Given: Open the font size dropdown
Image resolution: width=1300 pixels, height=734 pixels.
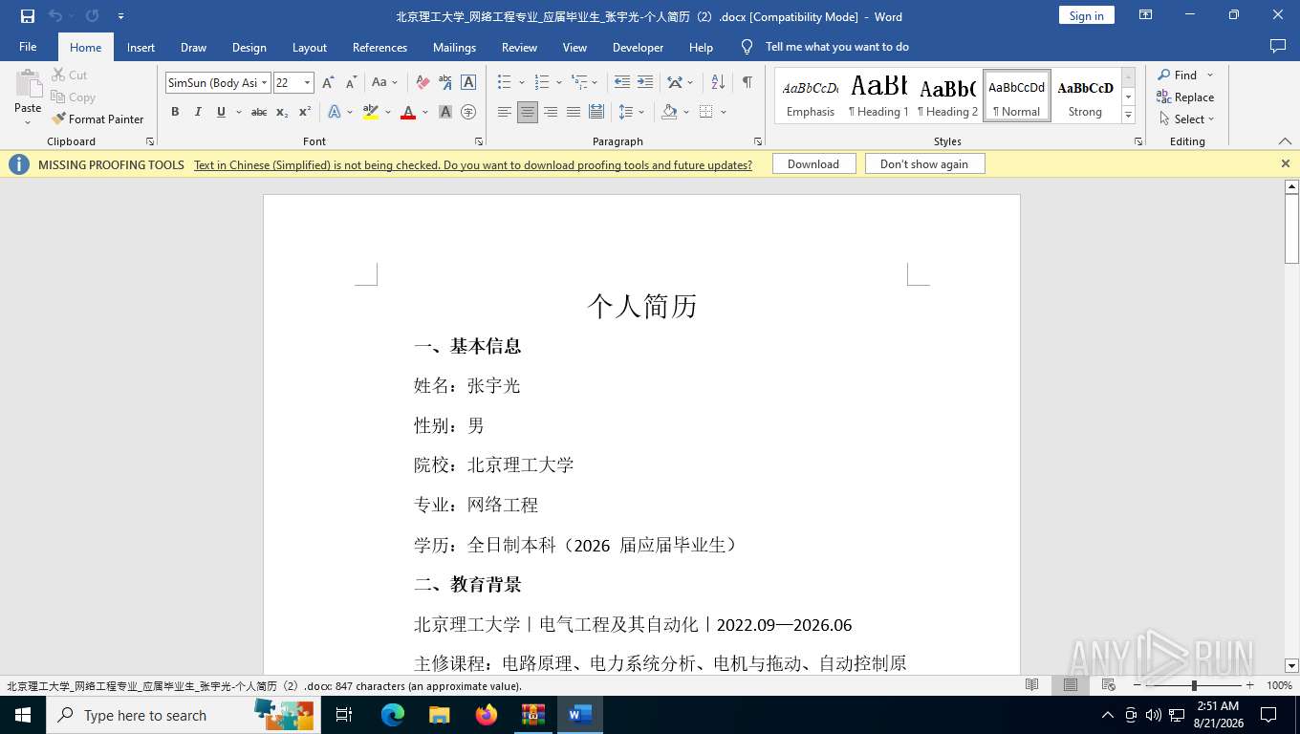Looking at the screenshot, I should click(x=307, y=83).
